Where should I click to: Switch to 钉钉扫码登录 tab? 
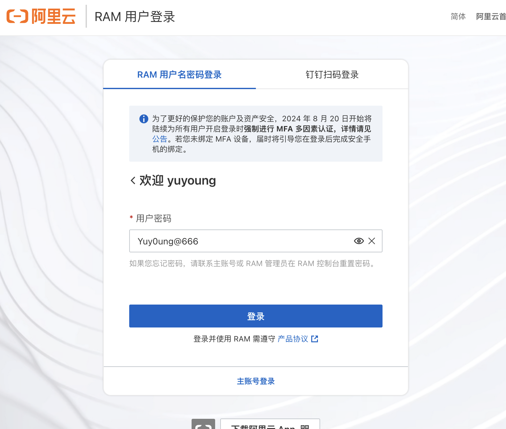click(332, 75)
